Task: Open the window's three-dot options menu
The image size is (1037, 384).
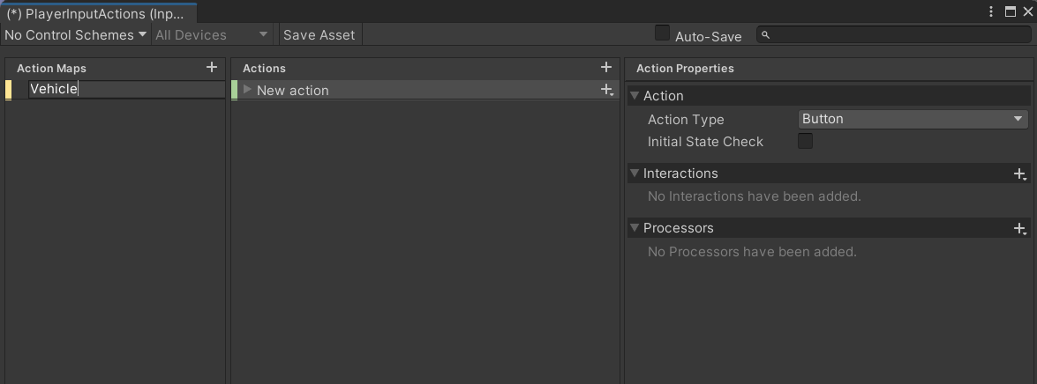Action: [993, 11]
